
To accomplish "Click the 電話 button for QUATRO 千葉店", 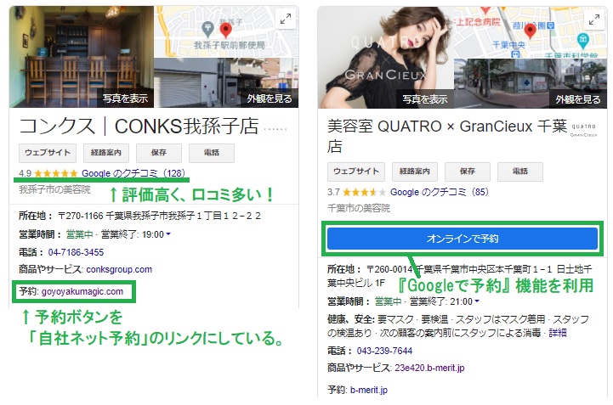I will tap(520, 172).
